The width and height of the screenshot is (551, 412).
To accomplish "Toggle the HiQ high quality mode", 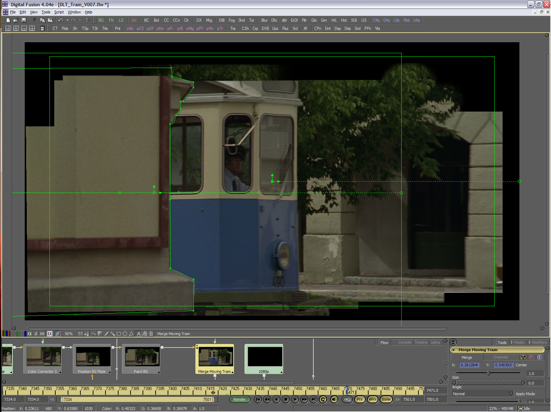I will point(347,399).
